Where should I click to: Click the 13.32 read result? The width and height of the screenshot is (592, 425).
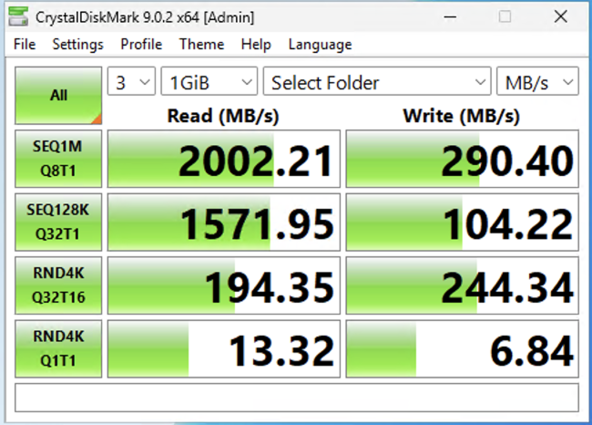click(x=223, y=348)
